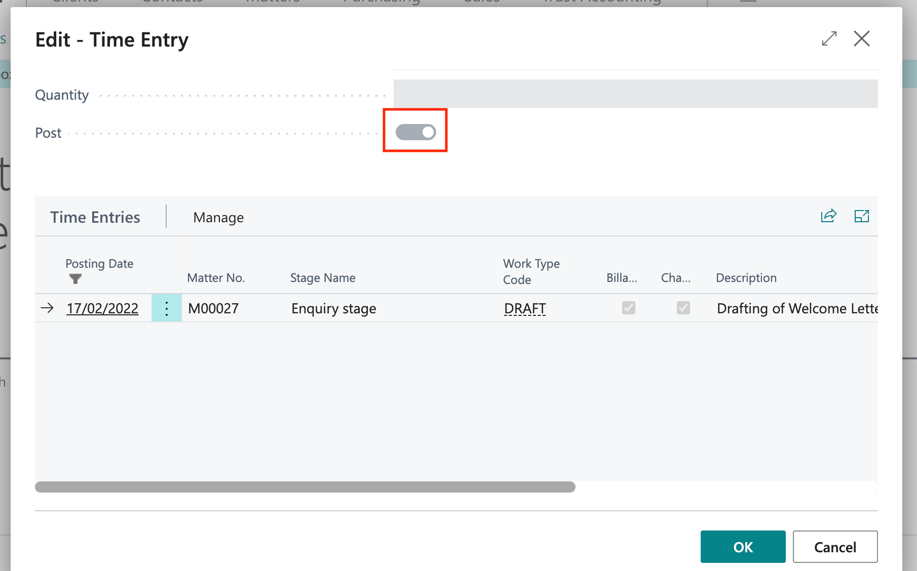Image resolution: width=917 pixels, height=571 pixels.
Task: Click the Work Type Code column header
Action: (531, 272)
